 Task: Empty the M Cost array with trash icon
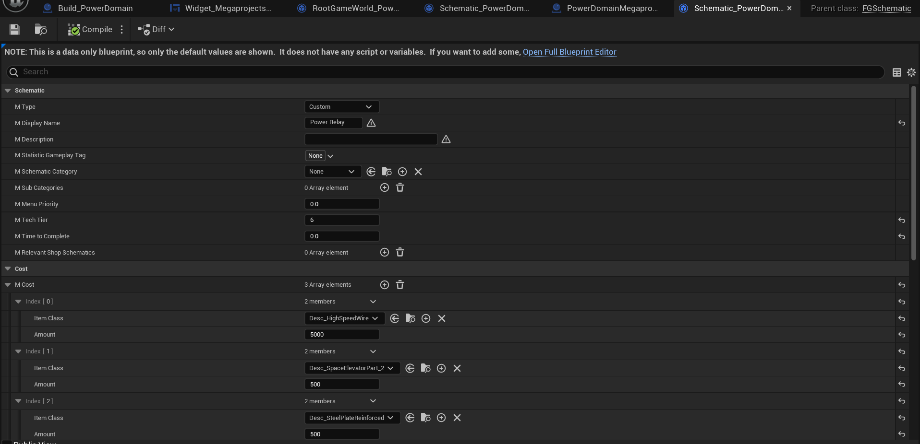click(400, 285)
